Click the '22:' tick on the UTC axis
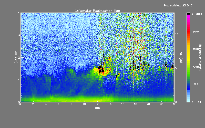 162,104
